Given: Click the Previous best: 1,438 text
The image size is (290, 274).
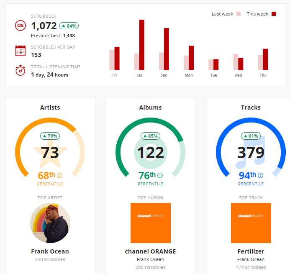Looking at the screenshot, I should (53, 36).
